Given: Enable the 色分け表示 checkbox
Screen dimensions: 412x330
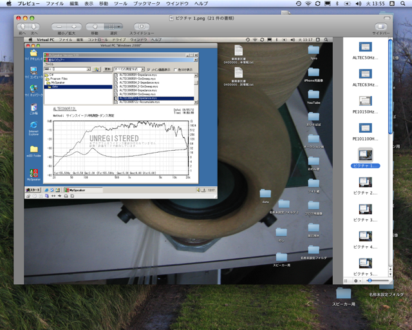Looking at the screenshot, I should [174, 70].
